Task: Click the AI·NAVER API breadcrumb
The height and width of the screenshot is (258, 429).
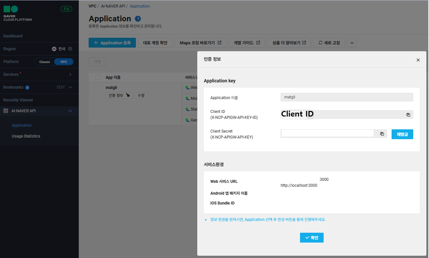Action: [x=114, y=6]
